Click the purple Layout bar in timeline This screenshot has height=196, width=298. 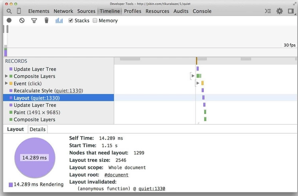coord(203,97)
